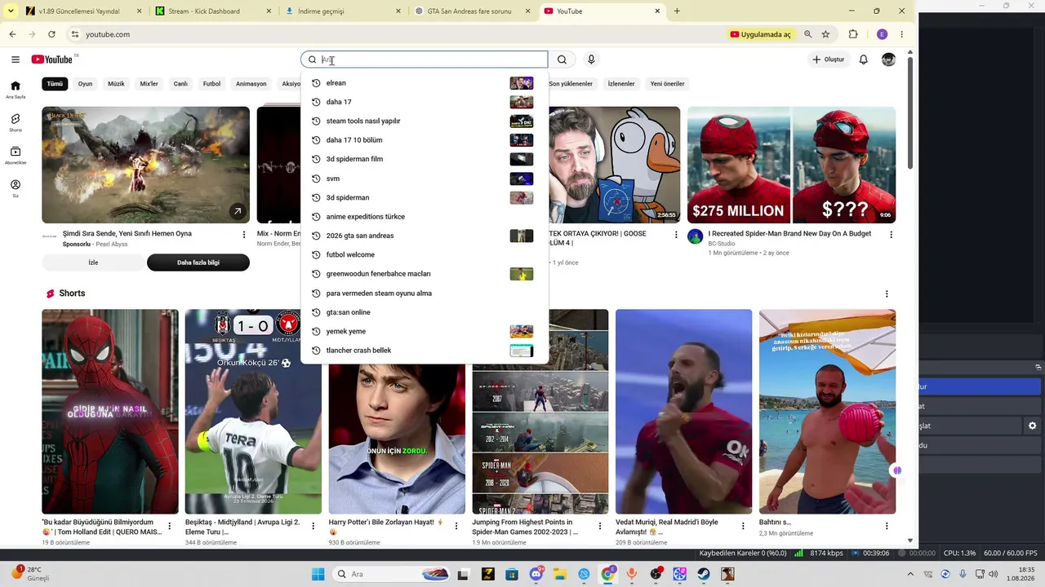
Task: Open the Chrome three-dot menu
Action: [901, 34]
